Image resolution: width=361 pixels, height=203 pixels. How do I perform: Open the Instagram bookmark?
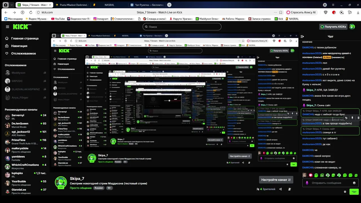[101, 19]
